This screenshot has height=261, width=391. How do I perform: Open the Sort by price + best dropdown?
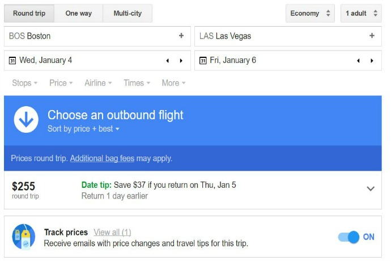(83, 129)
